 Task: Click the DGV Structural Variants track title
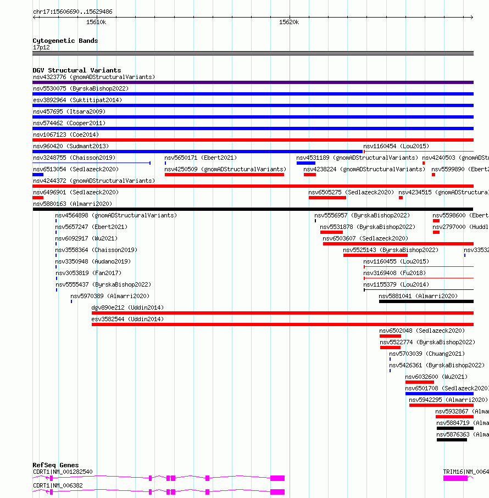point(77,70)
